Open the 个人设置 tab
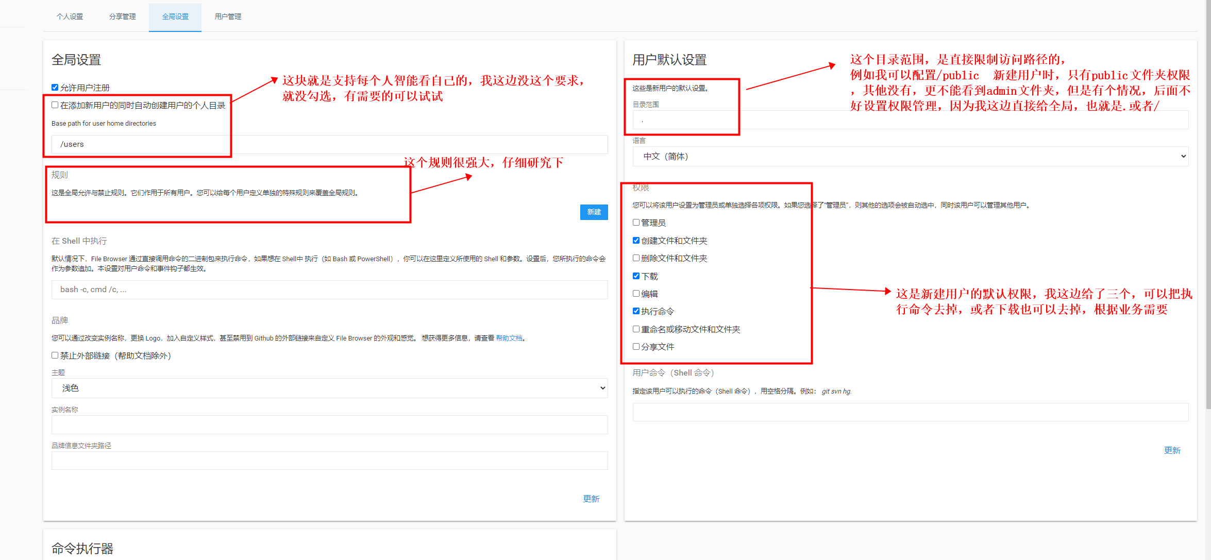 tap(70, 16)
